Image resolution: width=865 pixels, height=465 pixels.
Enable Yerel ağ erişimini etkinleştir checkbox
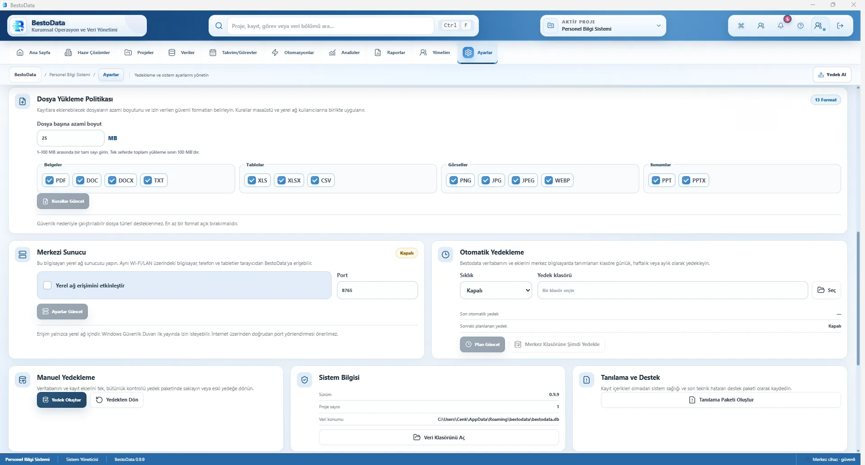(47, 285)
